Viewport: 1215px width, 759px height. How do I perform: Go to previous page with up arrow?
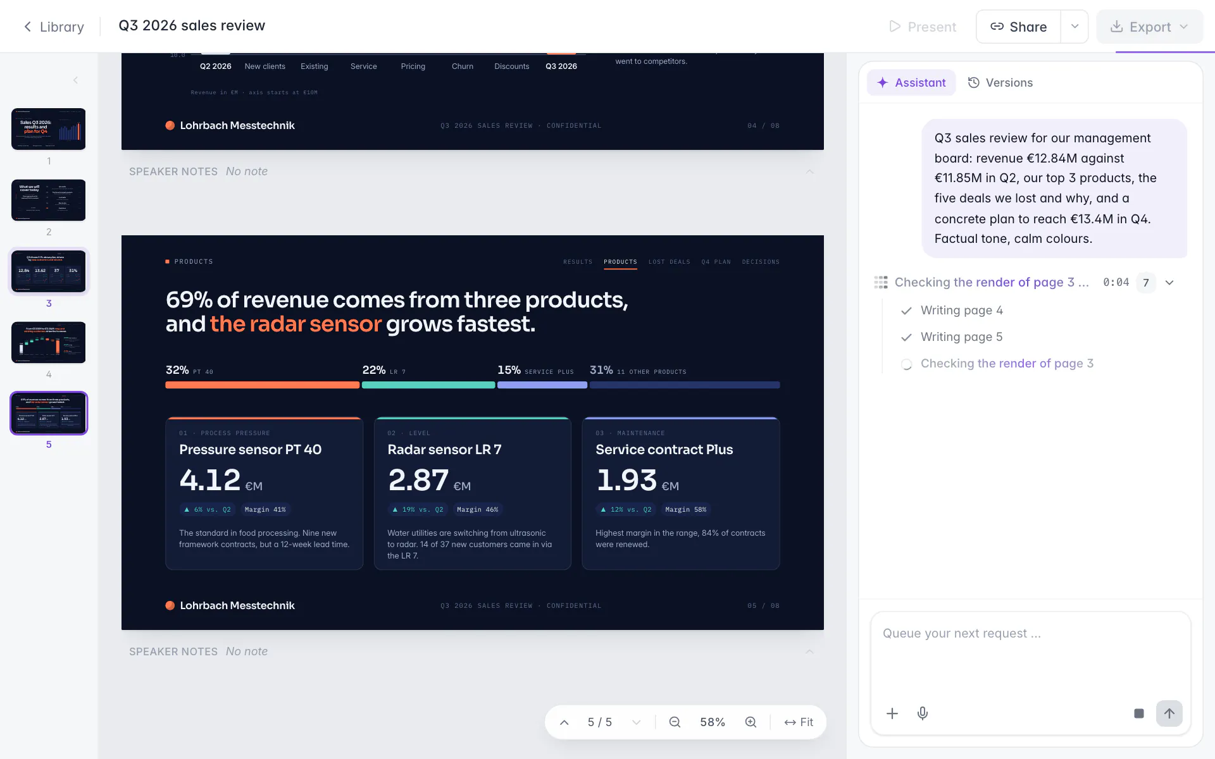564,722
